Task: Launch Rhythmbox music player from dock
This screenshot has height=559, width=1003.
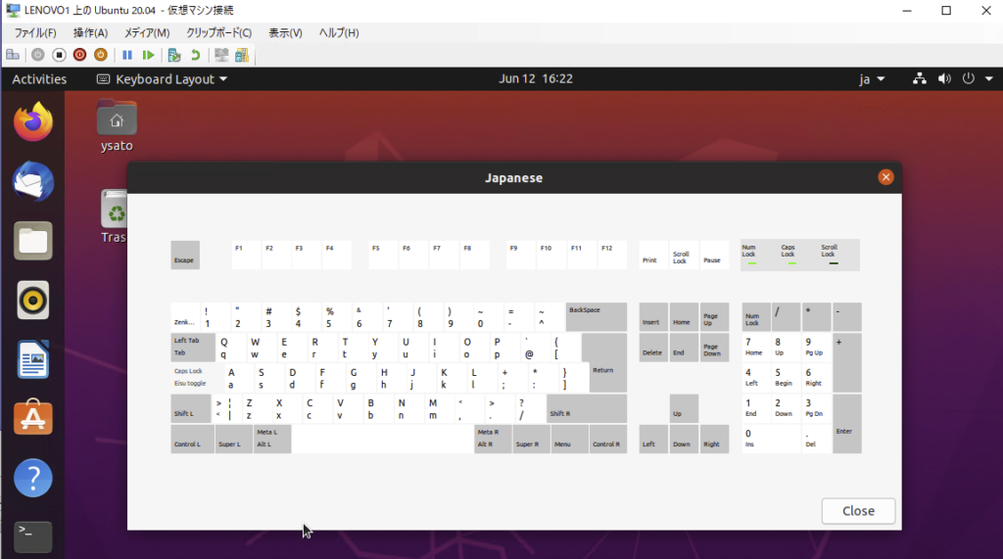Action: (x=32, y=301)
